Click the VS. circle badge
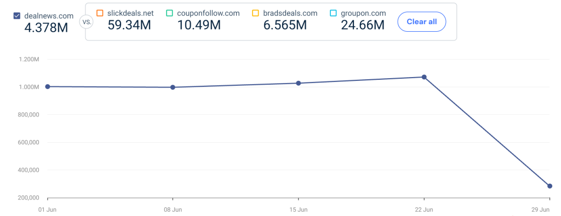 click(x=87, y=22)
